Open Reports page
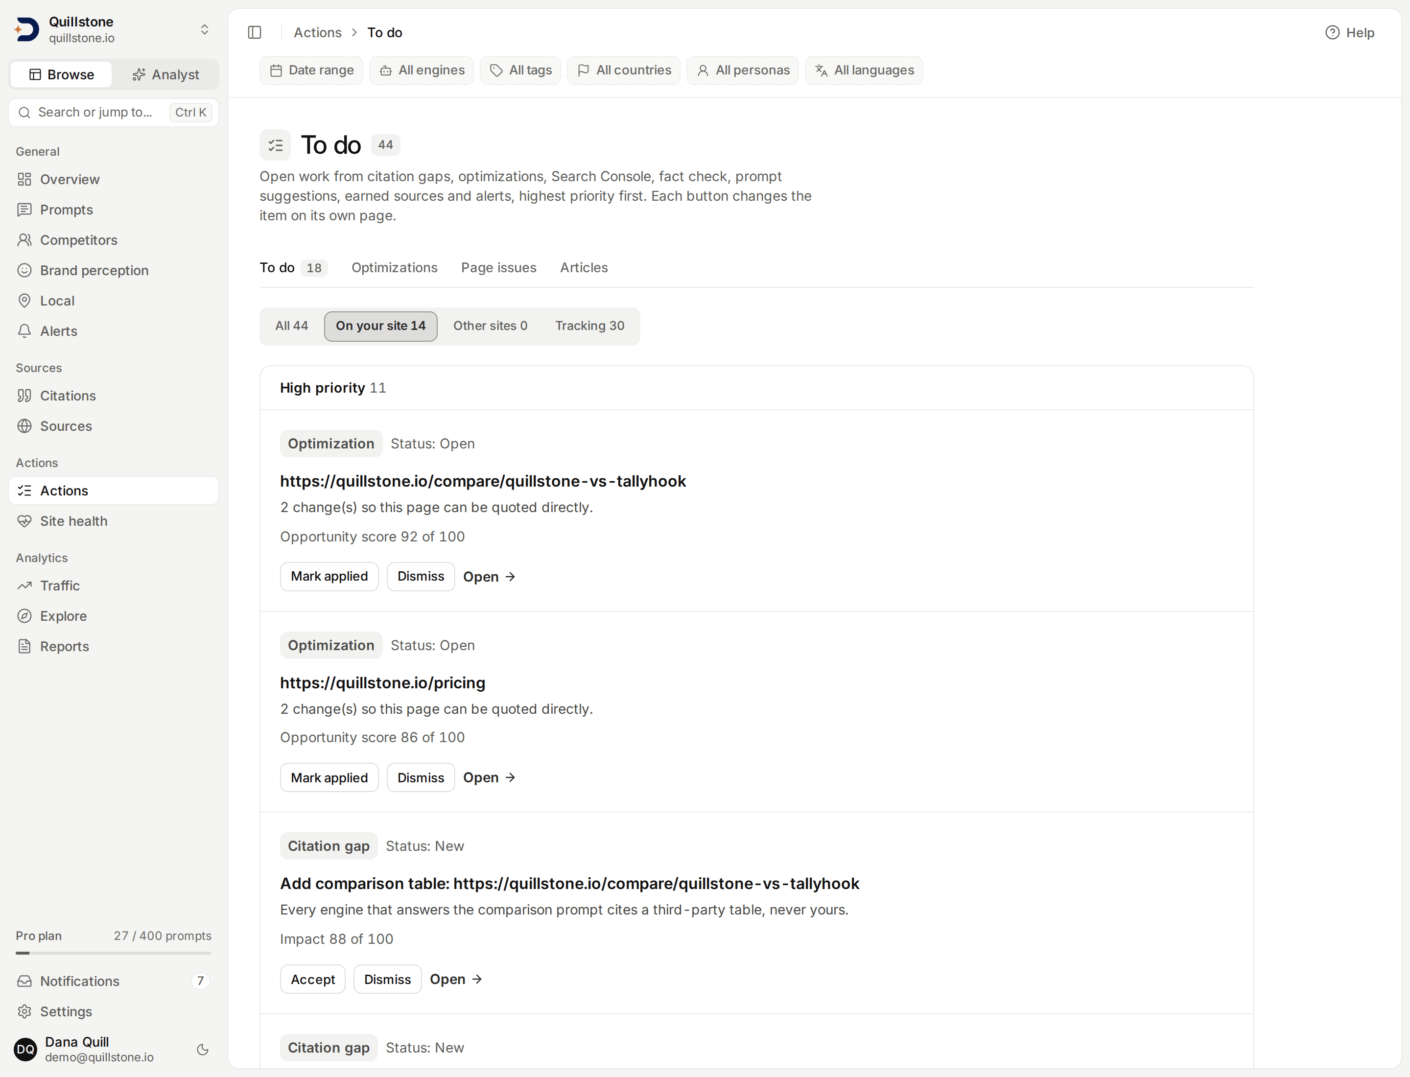This screenshot has height=1077, width=1410. (114, 646)
